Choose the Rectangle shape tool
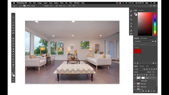Image resolution: width=169 pixels, height=95 pixels. tap(13, 62)
